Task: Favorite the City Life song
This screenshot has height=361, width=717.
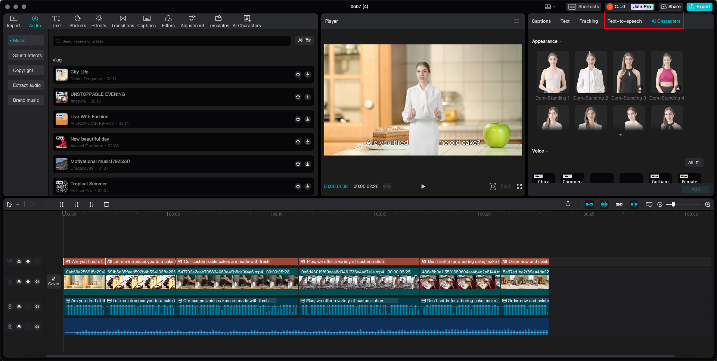Action: click(298, 75)
